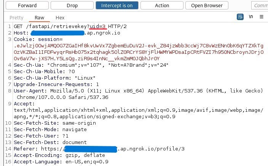268x166 pixels.
Task: Click the Open Browser button
Action: coord(207,5)
